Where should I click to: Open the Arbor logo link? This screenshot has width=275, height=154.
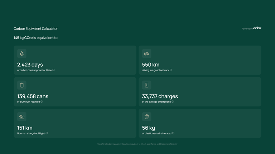[x=257, y=28]
